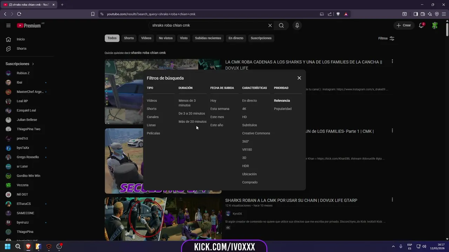
Task: Filter type by Películas
Action: tap(153, 133)
